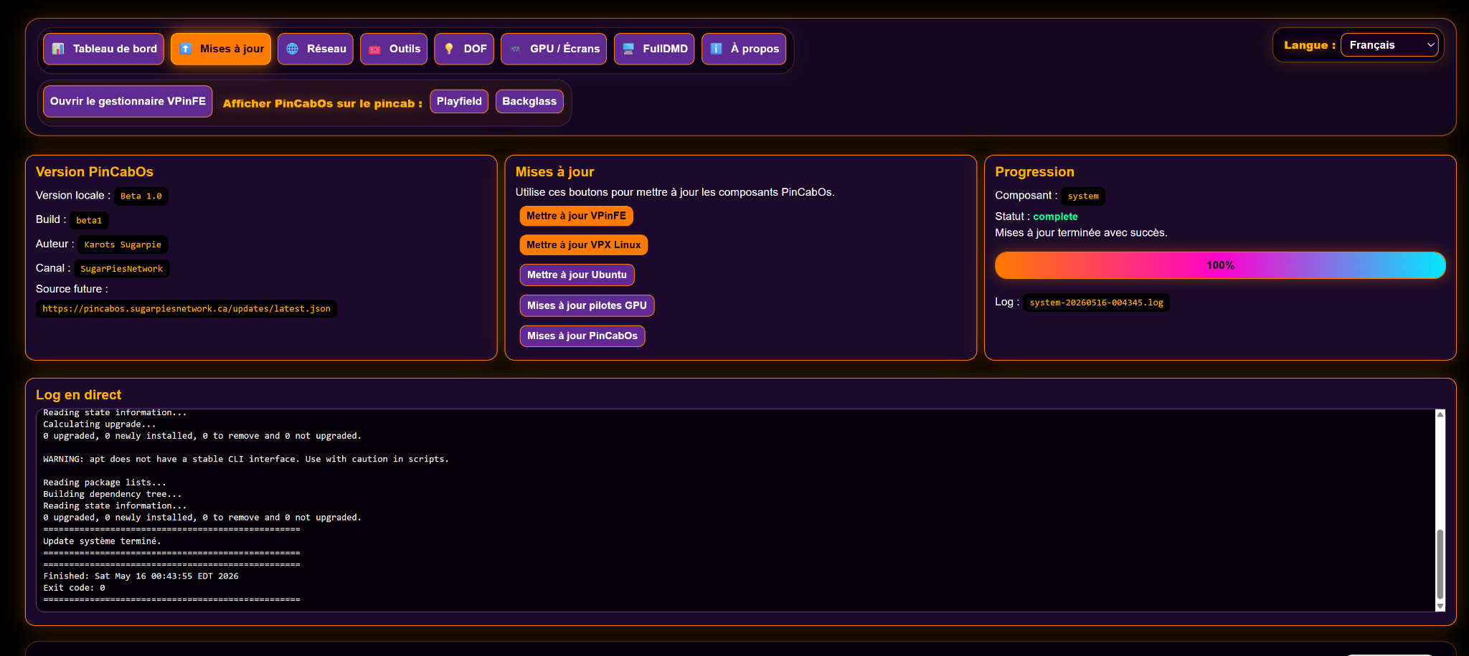Click the Mises à jour PinCabOs button
Image resolution: width=1469 pixels, height=656 pixels.
click(582, 336)
